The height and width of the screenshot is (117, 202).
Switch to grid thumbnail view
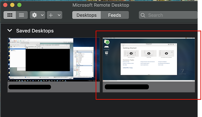point(10,15)
